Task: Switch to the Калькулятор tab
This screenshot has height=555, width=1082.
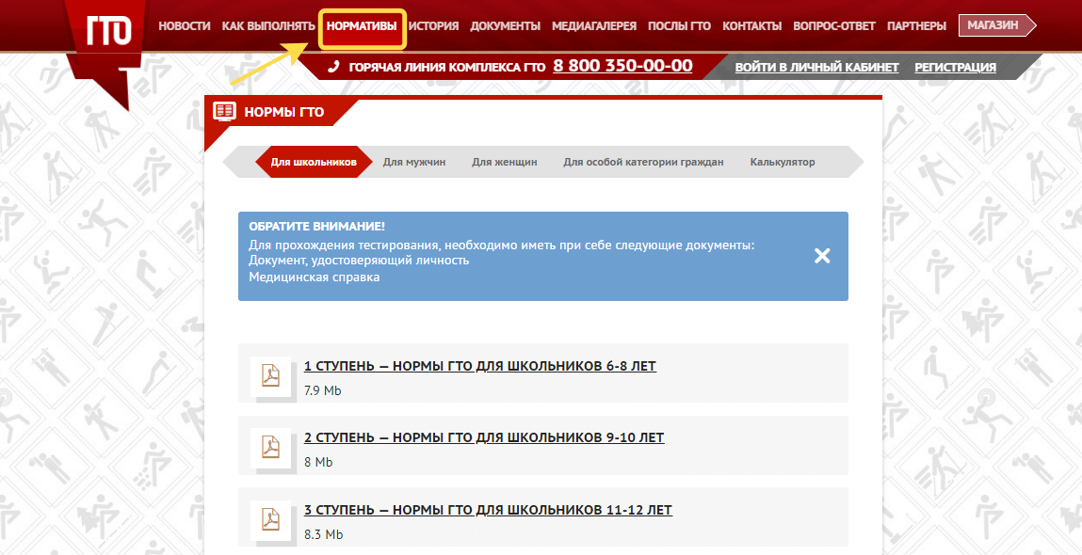Action: [783, 162]
